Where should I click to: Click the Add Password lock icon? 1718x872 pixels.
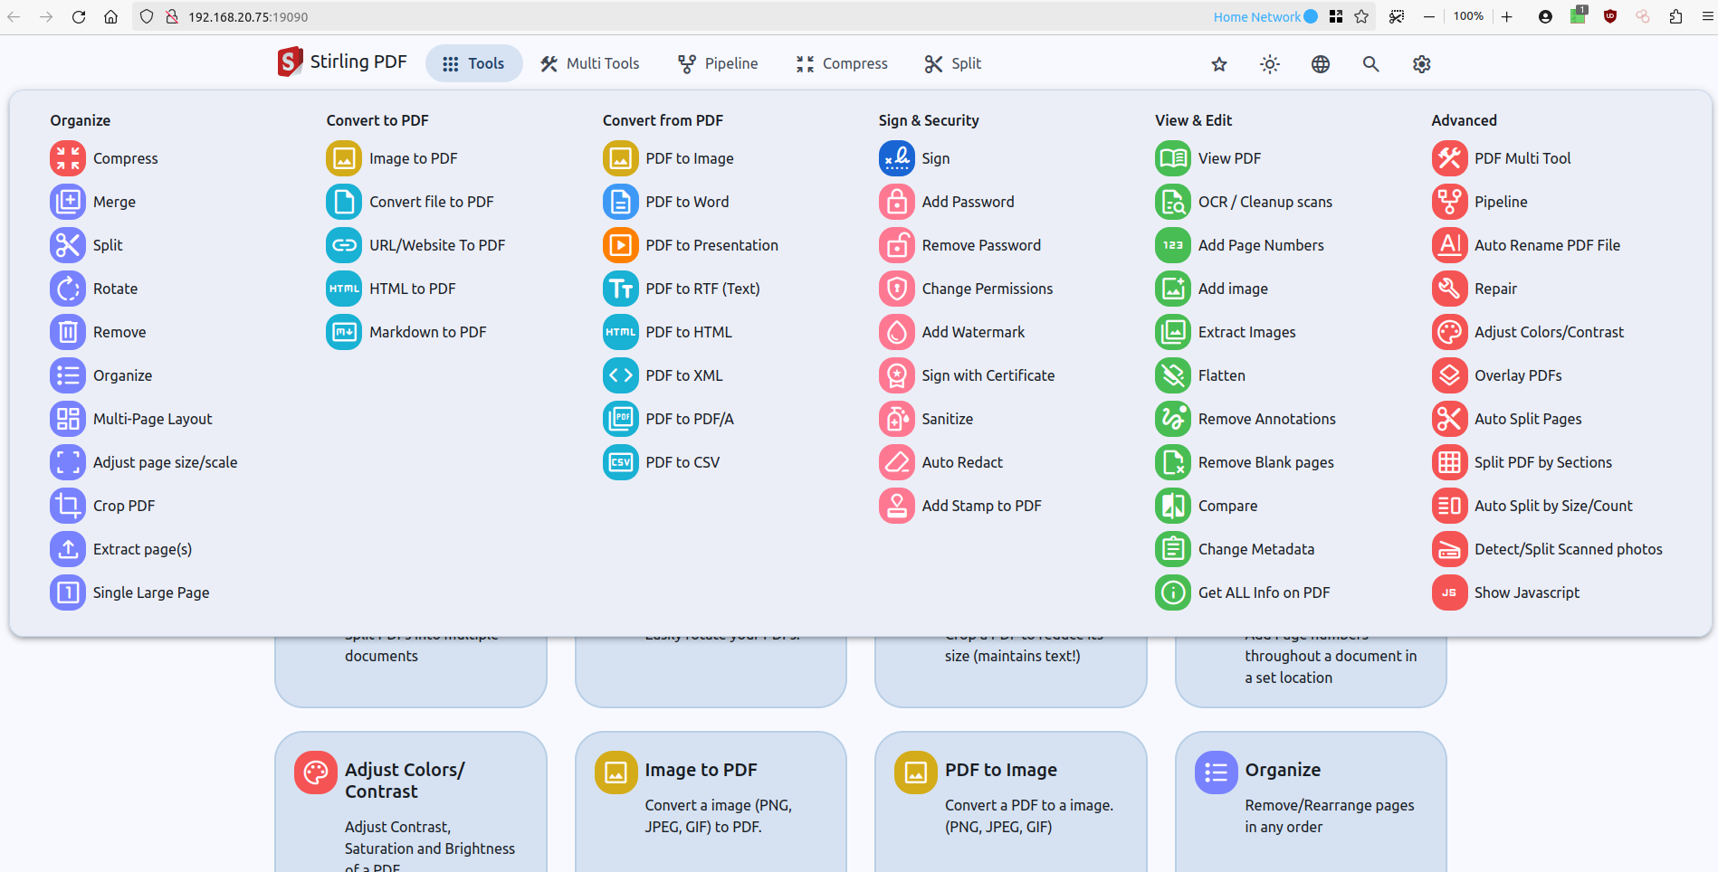[x=897, y=202]
